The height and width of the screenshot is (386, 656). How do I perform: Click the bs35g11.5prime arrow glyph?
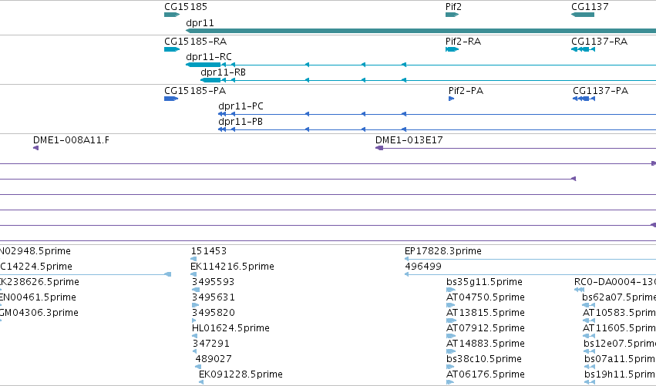(x=451, y=290)
